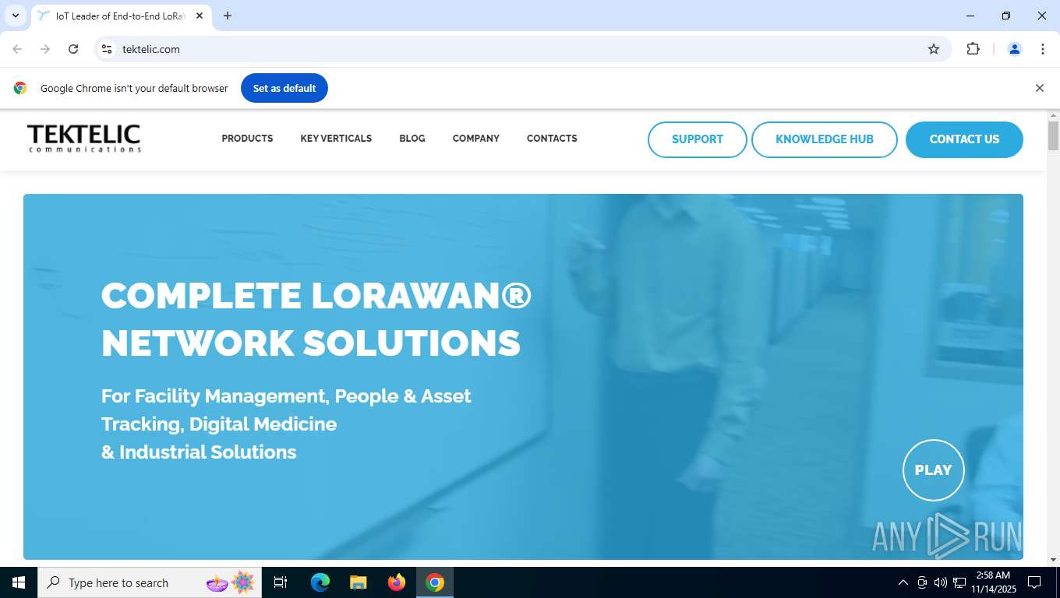Go back to previous page

click(17, 49)
